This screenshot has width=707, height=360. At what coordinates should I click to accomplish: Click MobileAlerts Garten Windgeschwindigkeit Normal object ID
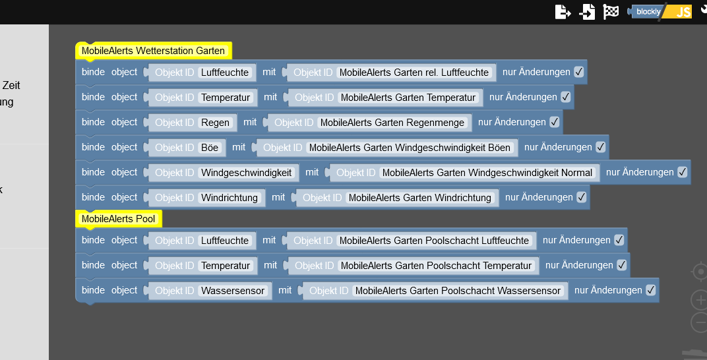coord(487,173)
